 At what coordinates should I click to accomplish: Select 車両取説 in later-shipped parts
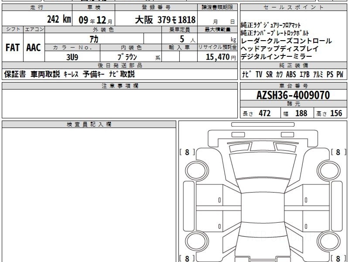click(45, 74)
